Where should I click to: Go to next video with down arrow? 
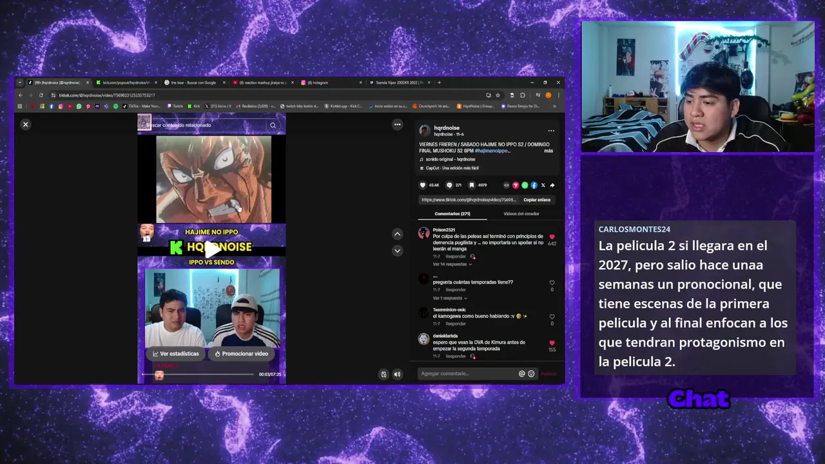(398, 251)
